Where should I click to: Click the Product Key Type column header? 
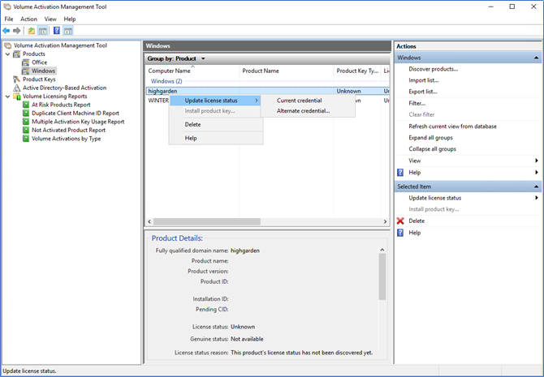tap(357, 71)
